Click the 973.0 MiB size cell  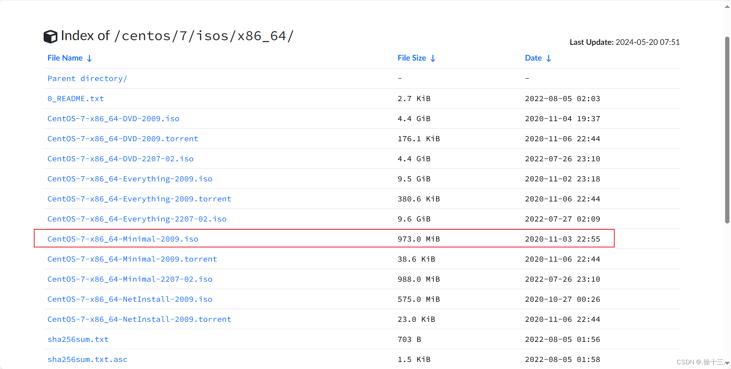(x=419, y=239)
